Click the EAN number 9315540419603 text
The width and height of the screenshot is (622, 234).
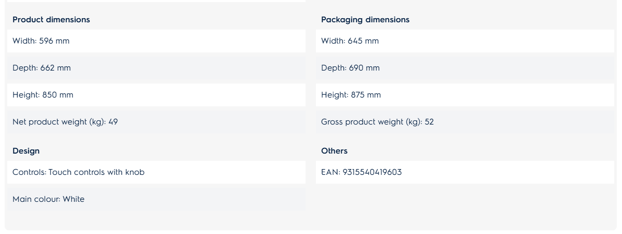click(x=372, y=172)
